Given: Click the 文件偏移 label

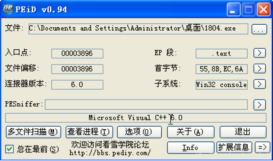Looking at the screenshot, I should (22, 68).
